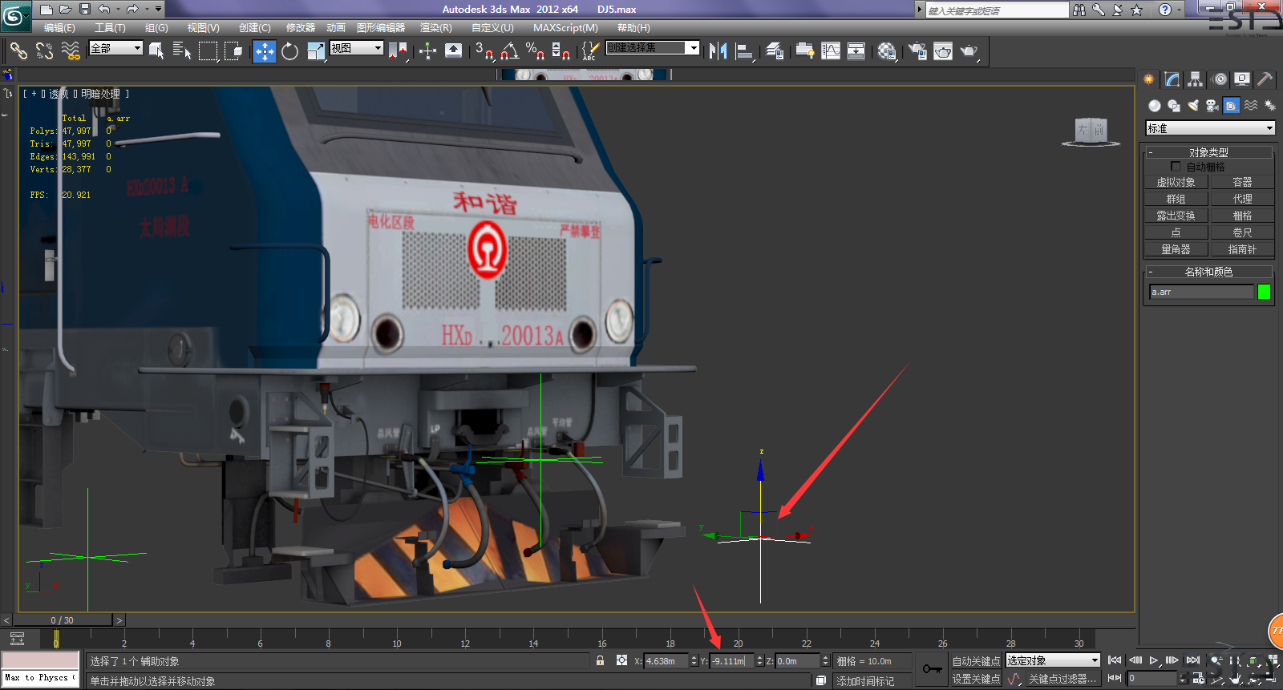Viewport: 1283px width, 690px height.
Task: Activate the Select and Scale tool
Action: pyautogui.click(x=316, y=51)
